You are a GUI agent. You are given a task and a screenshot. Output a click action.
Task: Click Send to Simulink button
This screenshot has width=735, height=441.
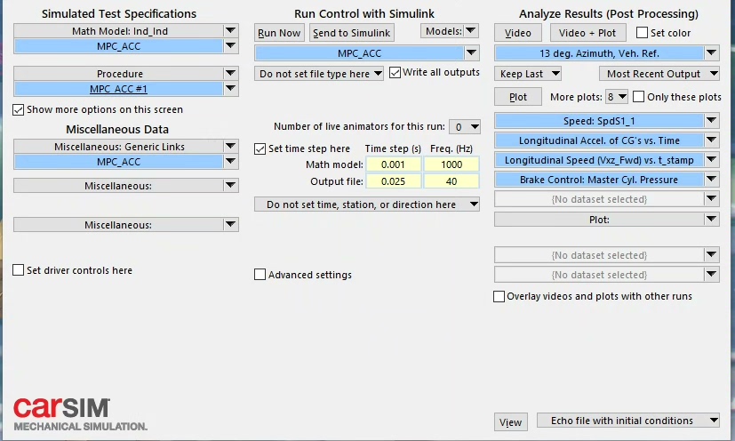[x=352, y=33]
